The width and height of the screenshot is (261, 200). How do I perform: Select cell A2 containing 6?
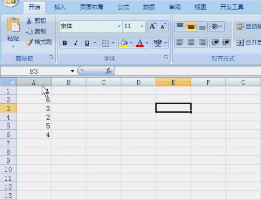34,99
